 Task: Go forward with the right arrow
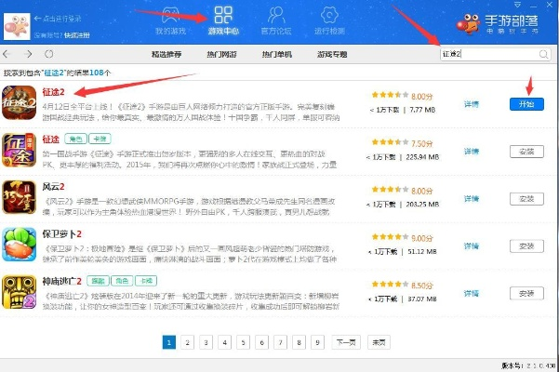tap(28, 54)
